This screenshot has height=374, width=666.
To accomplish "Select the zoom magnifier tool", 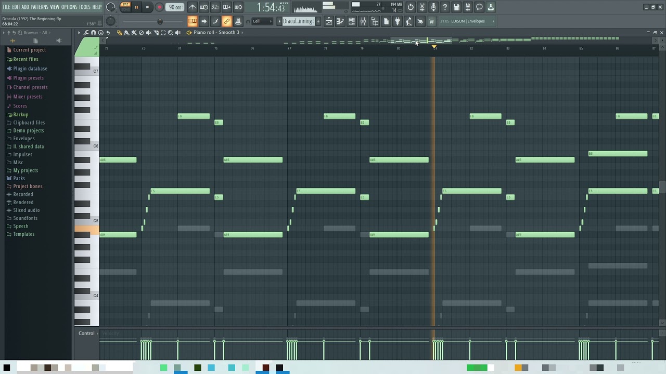I will [170, 33].
